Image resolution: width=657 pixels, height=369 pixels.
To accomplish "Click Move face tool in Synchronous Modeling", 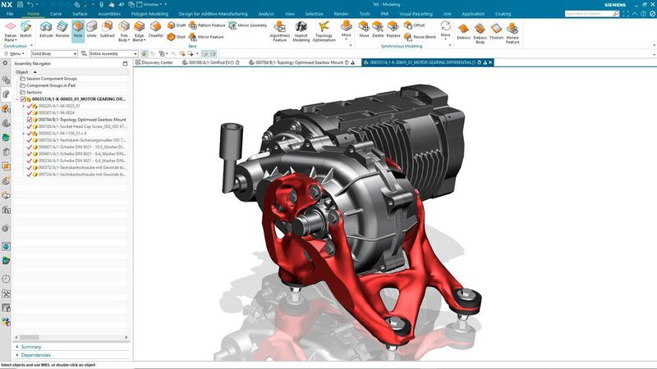I will tap(364, 30).
